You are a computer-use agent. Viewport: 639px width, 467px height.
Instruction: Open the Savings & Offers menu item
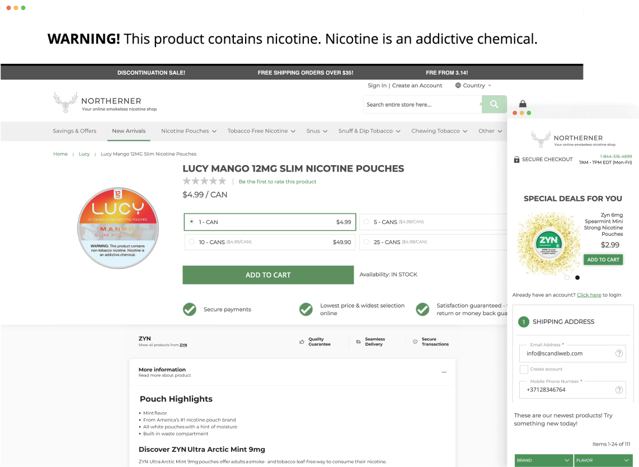click(x=74, y=131)
